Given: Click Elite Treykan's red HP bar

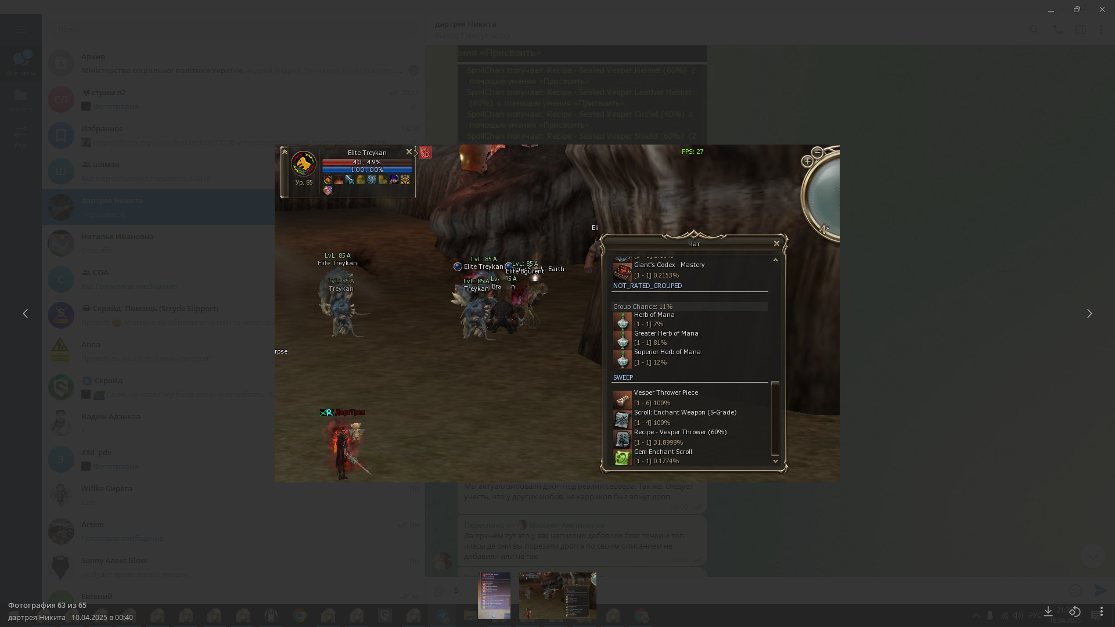Looking at the screenshot, I should 367,162.
